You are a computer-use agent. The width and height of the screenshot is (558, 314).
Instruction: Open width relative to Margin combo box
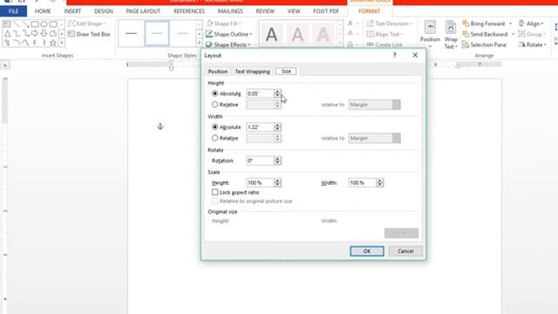coord(374,138)
